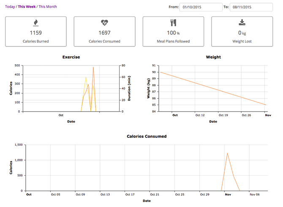Click the peak of Calories Consumed line
This screenshot has height=207, width=283.
227,154
